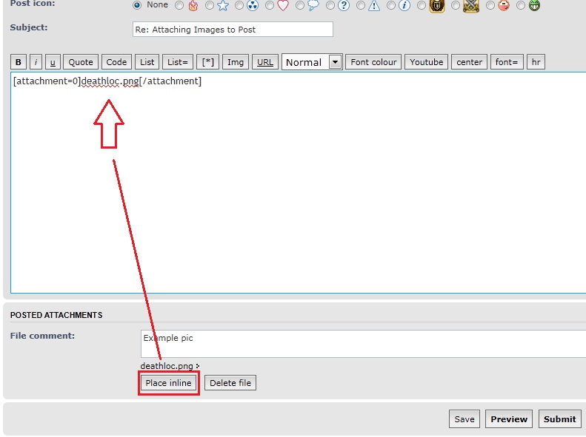Choose the radio button beside the thought bubble icon
The image size is (586, 437).
300,5
